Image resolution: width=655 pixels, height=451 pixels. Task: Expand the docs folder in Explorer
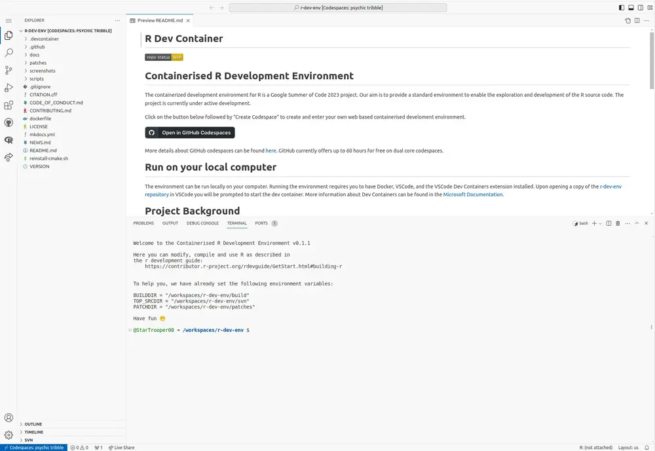tap(34, 54)
